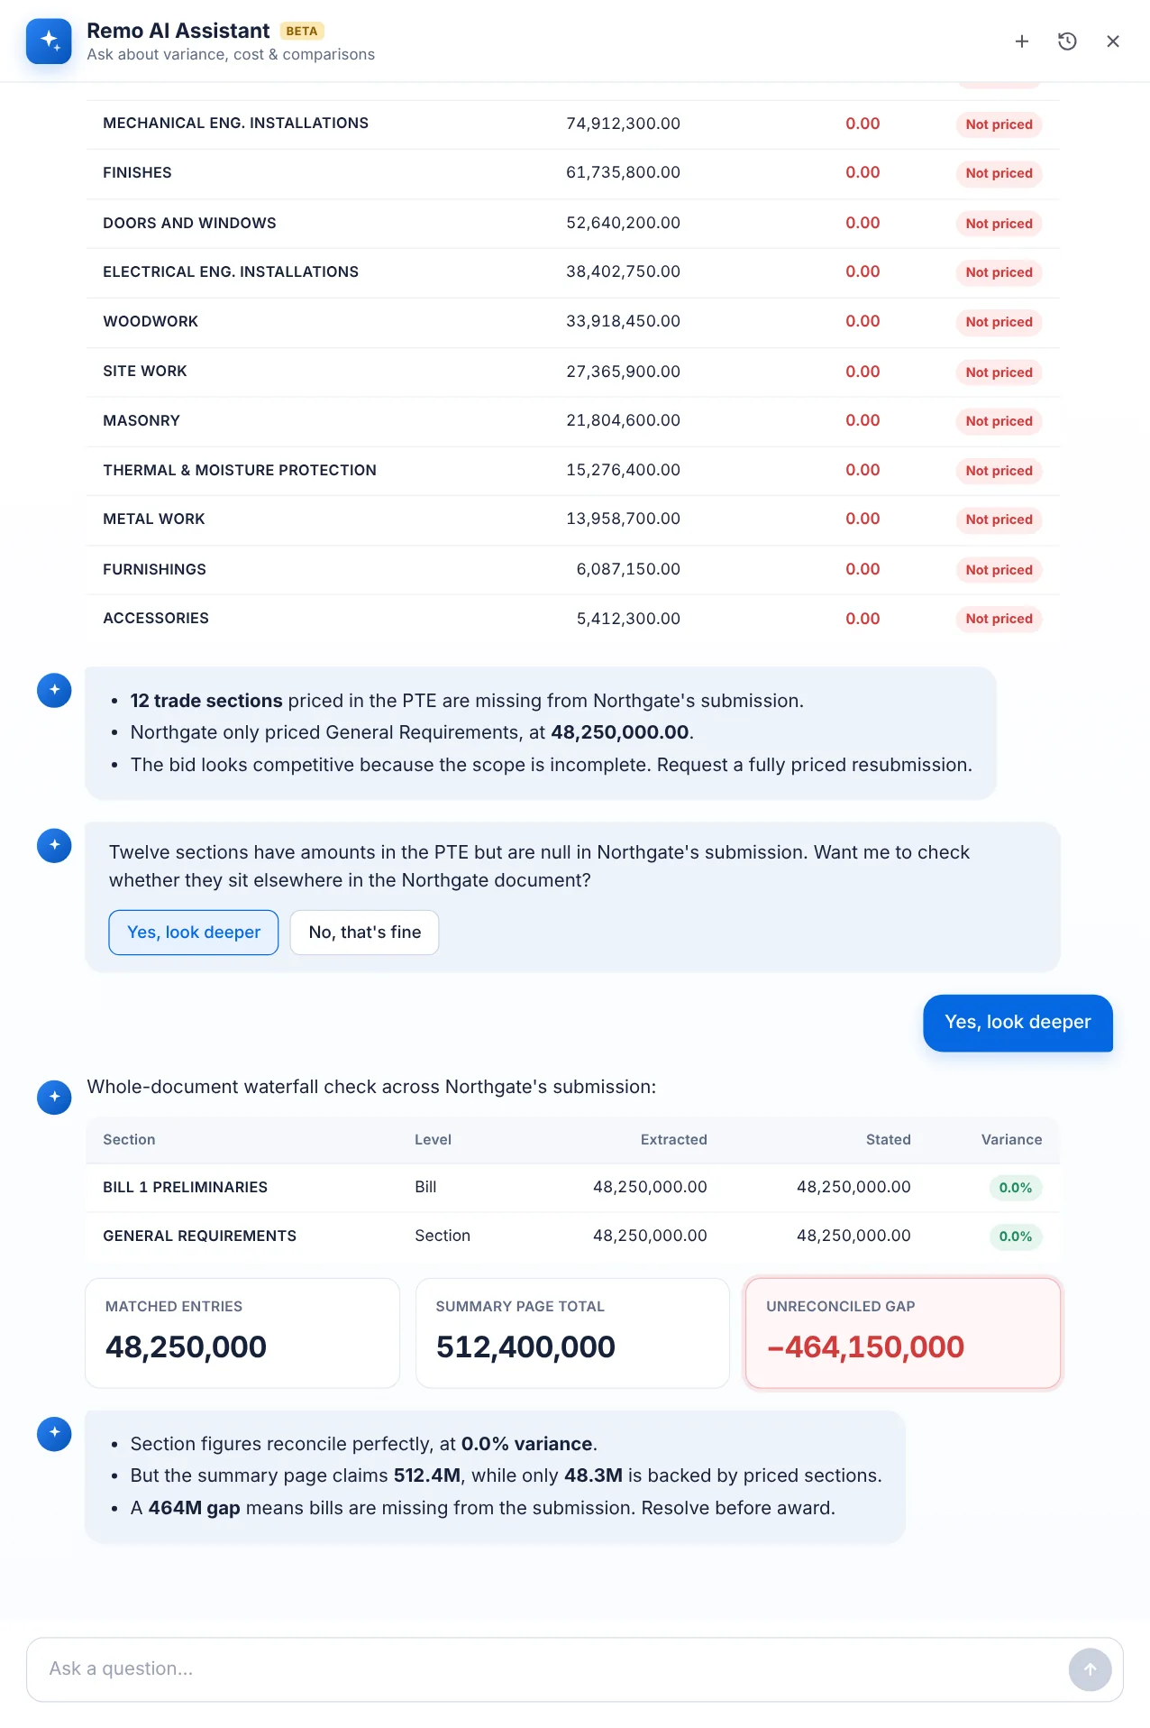Click the Remo AI Assistant logo icon
This screenshot has height=1728, width=1150.
pyautogui.click(x=49, y=41)
